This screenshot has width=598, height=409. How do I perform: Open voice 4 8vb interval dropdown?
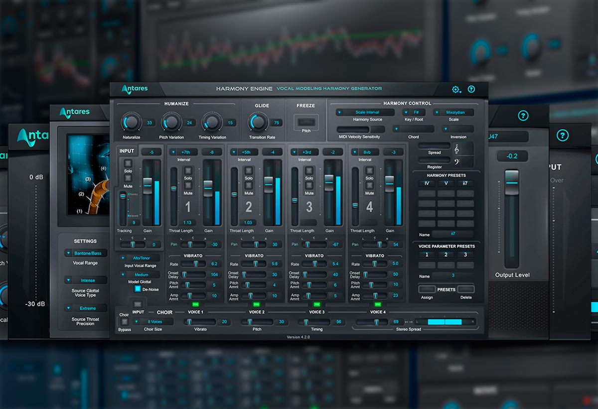[x=365, y=152]
